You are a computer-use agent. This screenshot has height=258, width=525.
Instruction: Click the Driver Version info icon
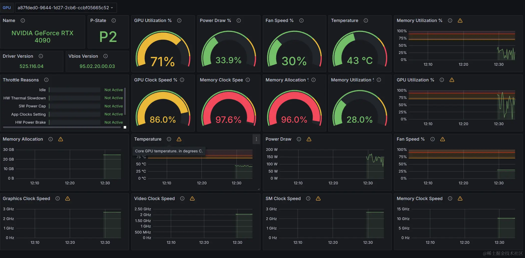click(x=41, y=56)
